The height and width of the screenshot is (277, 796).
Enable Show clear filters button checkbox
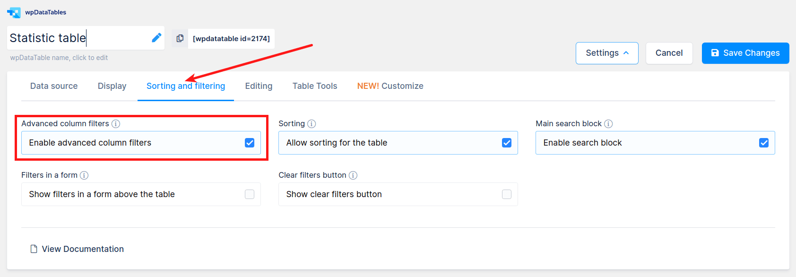[507, 194]
